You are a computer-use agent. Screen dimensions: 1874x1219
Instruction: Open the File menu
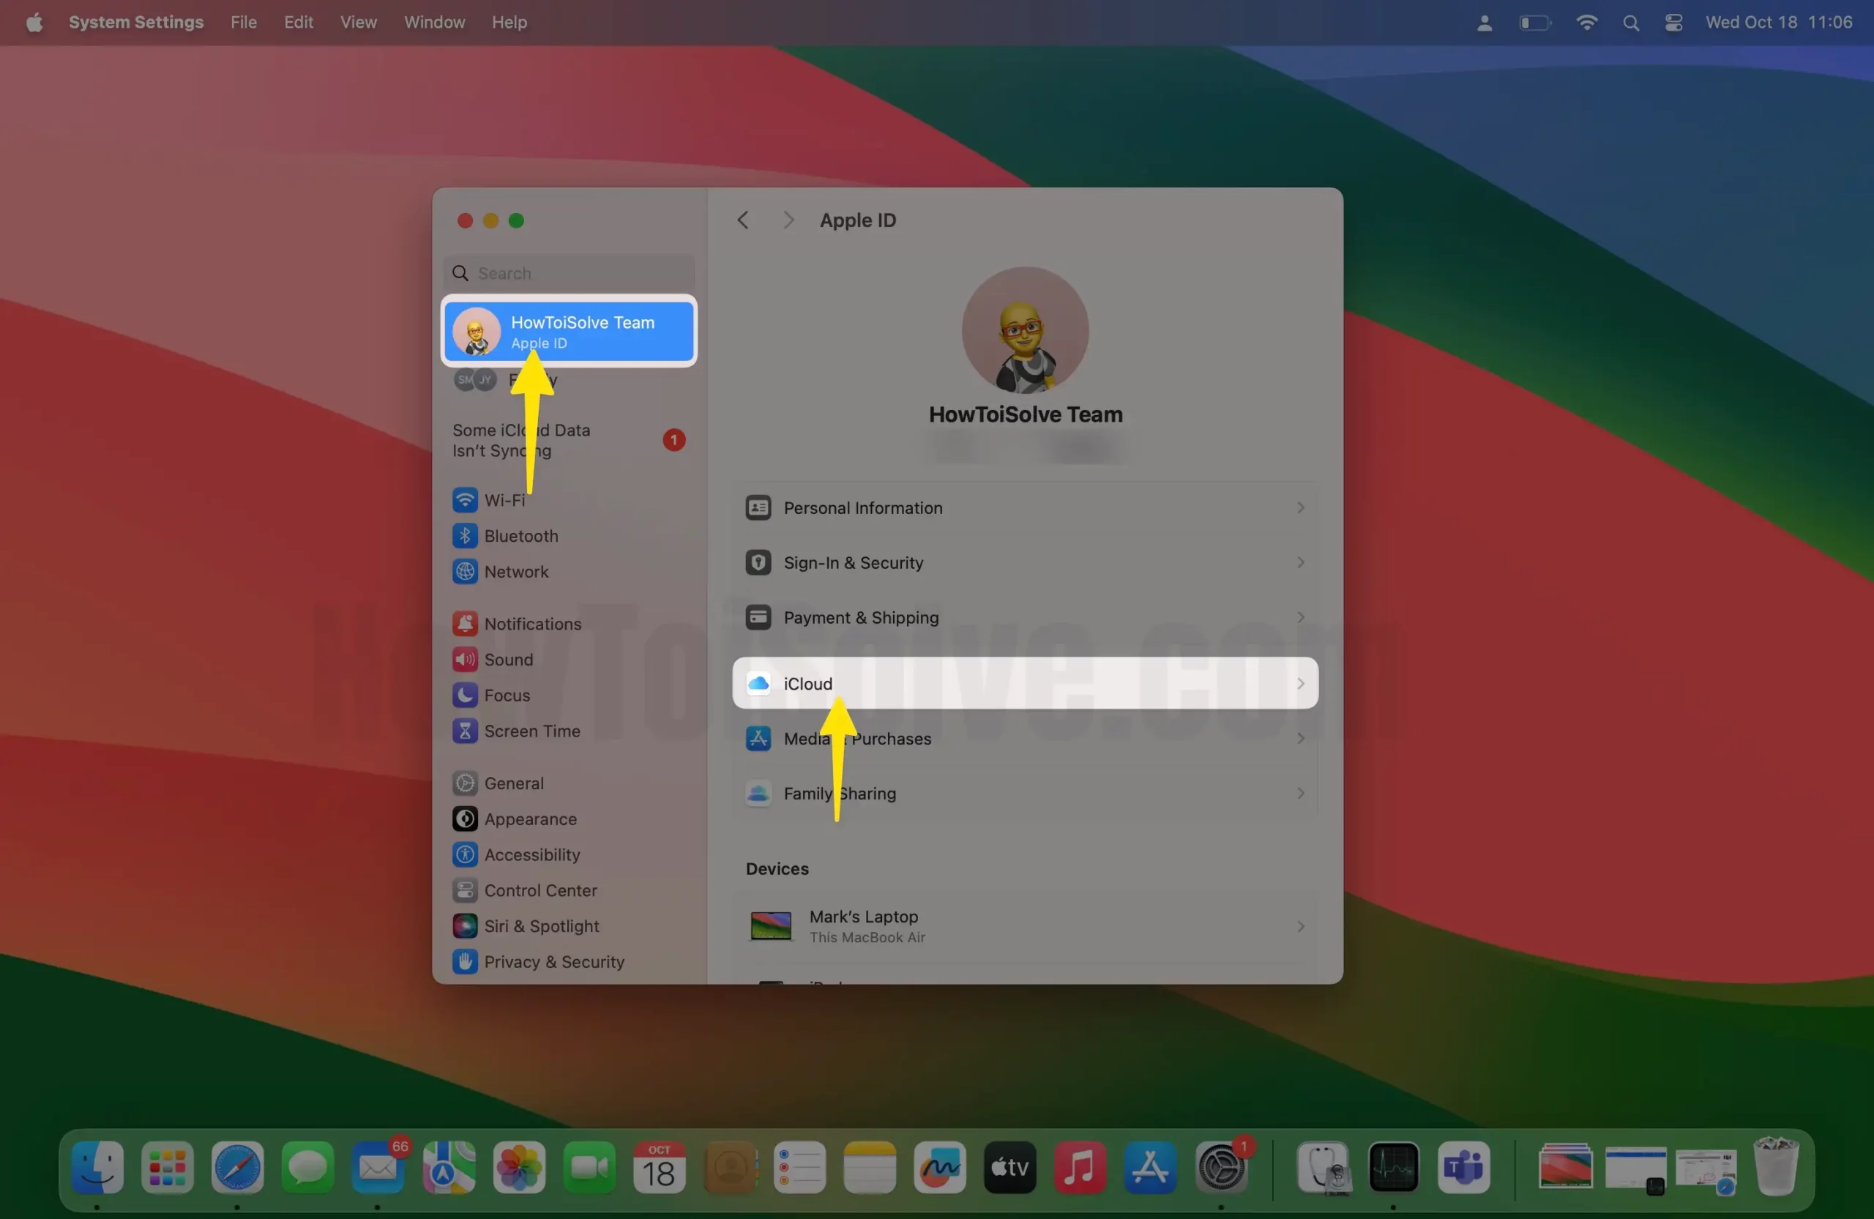point(243,22)
